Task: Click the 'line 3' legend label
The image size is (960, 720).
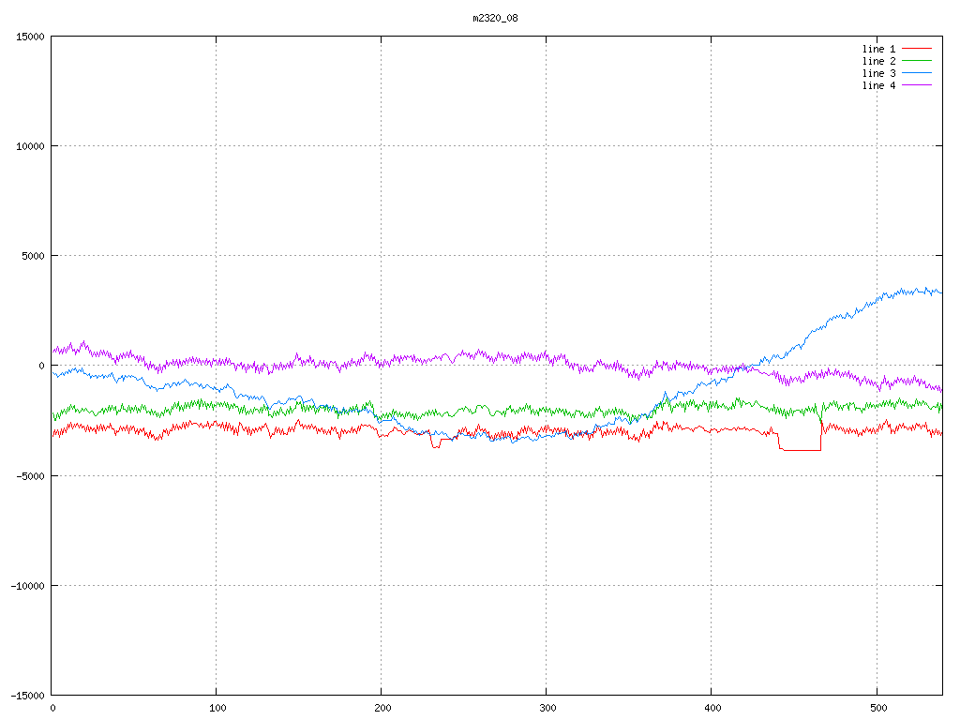Action: 878,73
